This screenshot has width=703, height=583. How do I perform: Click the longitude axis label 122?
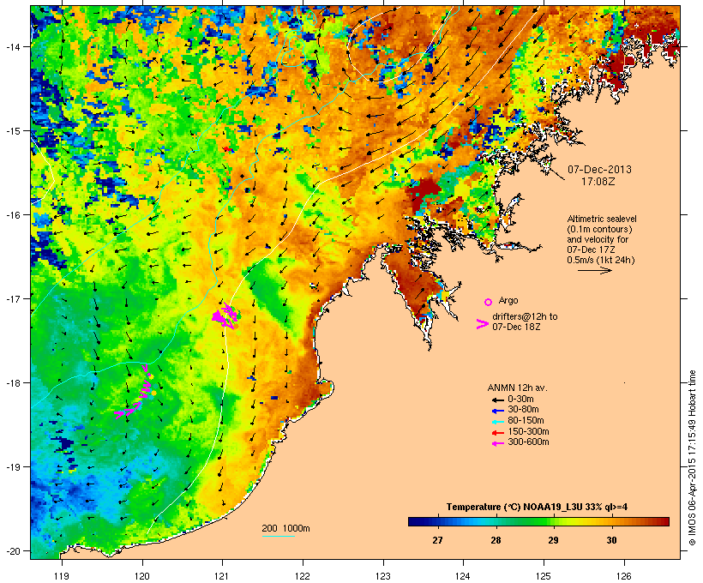point(303,576)
